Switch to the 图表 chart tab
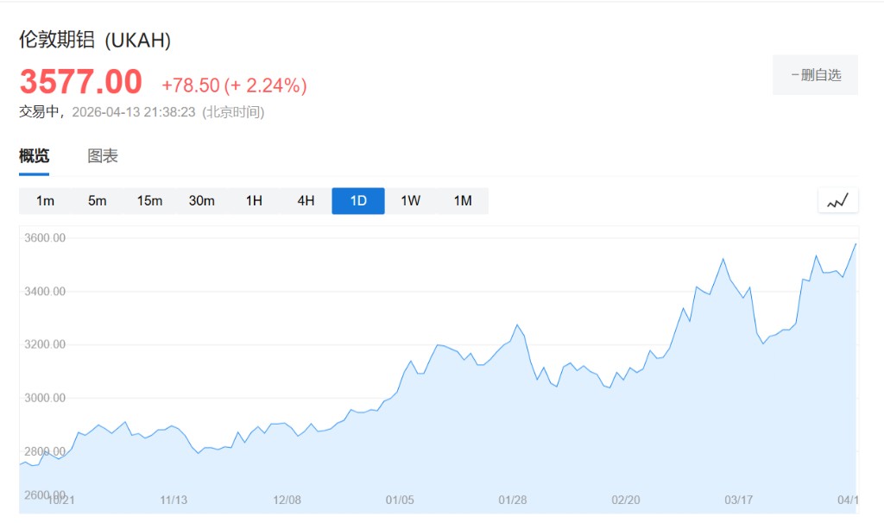Viewport: 884px width, 523px height. (103, 156)
